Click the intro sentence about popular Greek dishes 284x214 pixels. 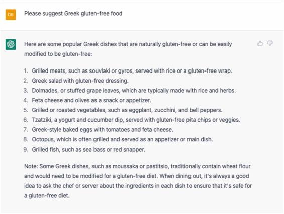click(x=128, y=49)
